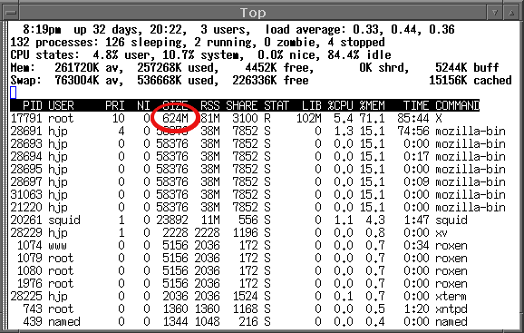This screenshot has height=333, width=524.
Task: Click PID 1074 www roxen row
Action: (239, 245)
